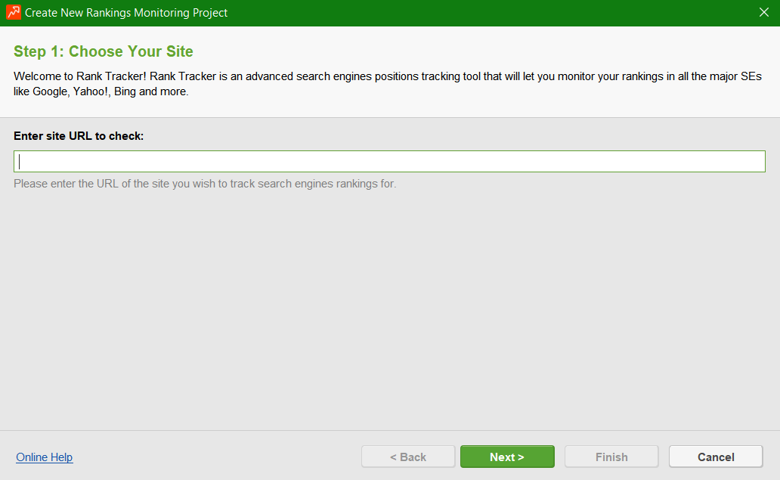The width and height of the screenshot is (780, 480).
Task: Select the 'Step 1: Choose Your Site' heading
Action: pos(104,52)
